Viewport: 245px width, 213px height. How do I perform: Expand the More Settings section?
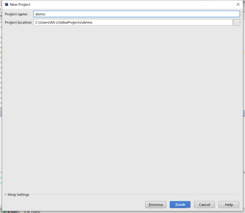[17, 195]
